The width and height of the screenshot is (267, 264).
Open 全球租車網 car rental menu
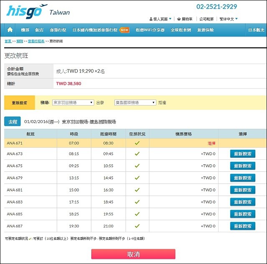pyautogui.click(x=181, y=30)
